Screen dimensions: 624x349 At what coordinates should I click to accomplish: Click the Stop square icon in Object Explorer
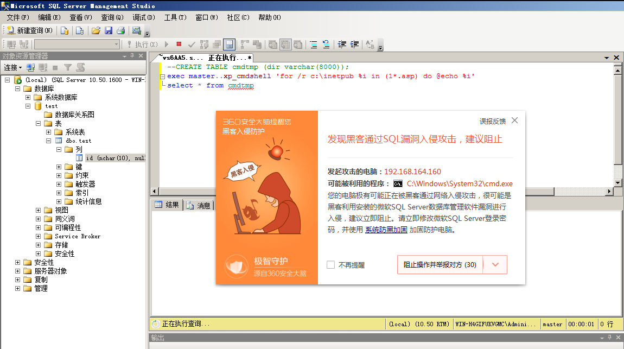pos(55,68)
